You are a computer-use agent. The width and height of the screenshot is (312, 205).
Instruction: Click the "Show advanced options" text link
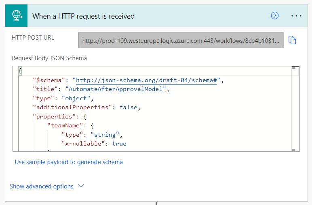[41, 186]
